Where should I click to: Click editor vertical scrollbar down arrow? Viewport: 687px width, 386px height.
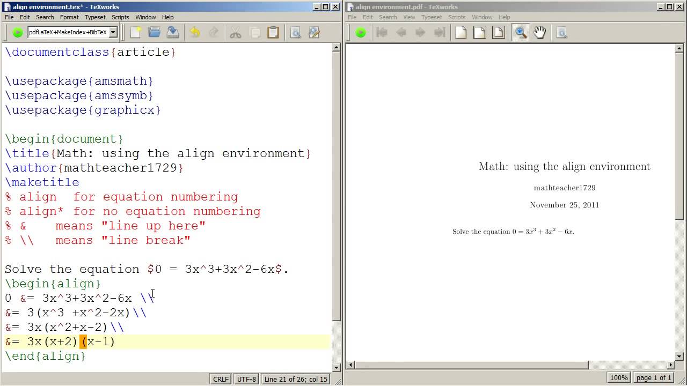(337, 367)
